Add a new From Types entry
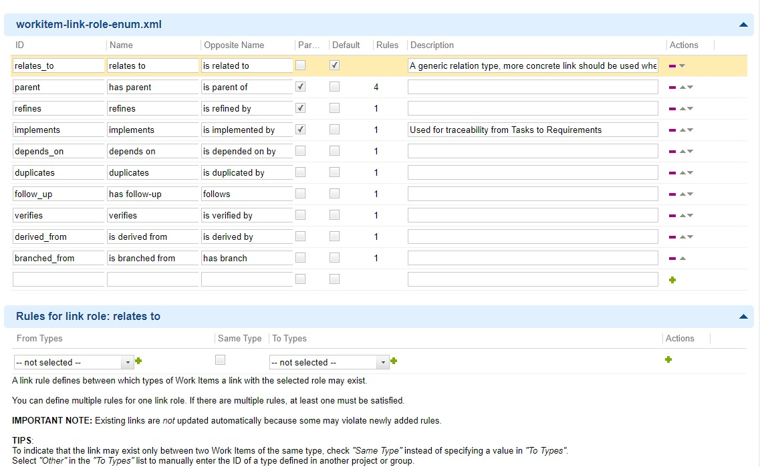 tap(138, 359)
